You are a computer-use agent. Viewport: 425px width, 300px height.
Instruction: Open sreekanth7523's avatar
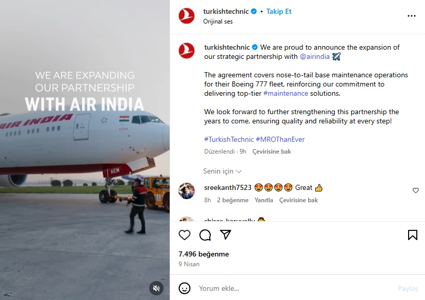point(187,191)
